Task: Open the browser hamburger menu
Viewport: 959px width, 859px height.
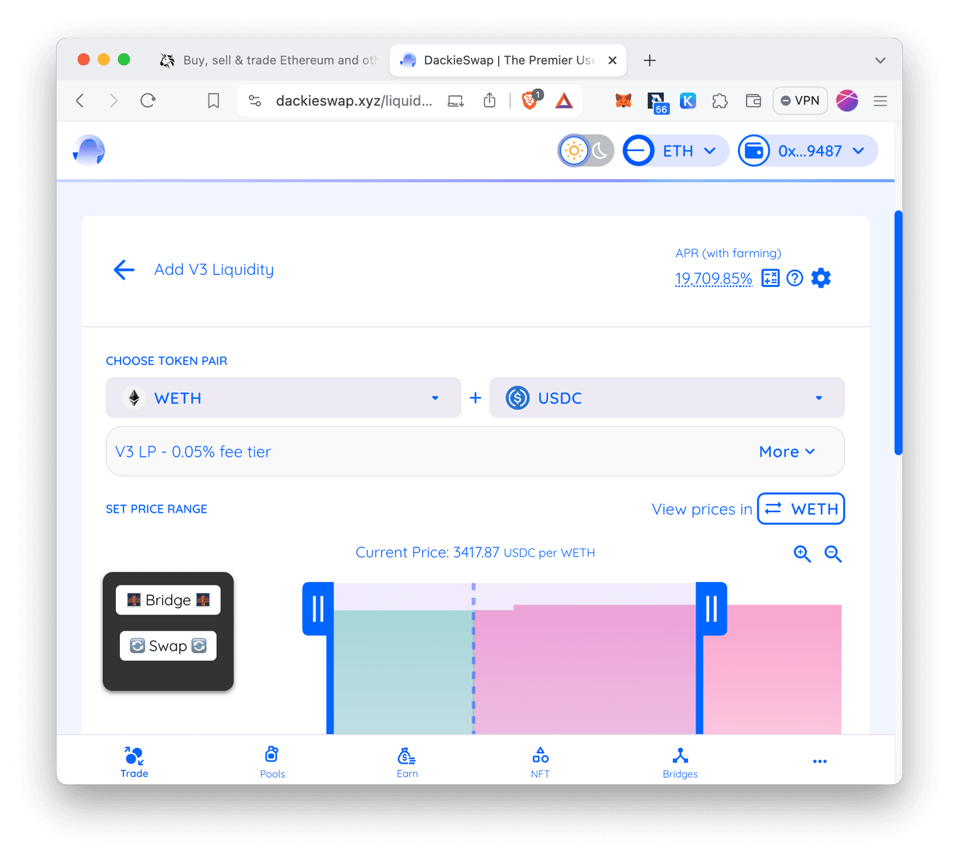Action: 880,101
